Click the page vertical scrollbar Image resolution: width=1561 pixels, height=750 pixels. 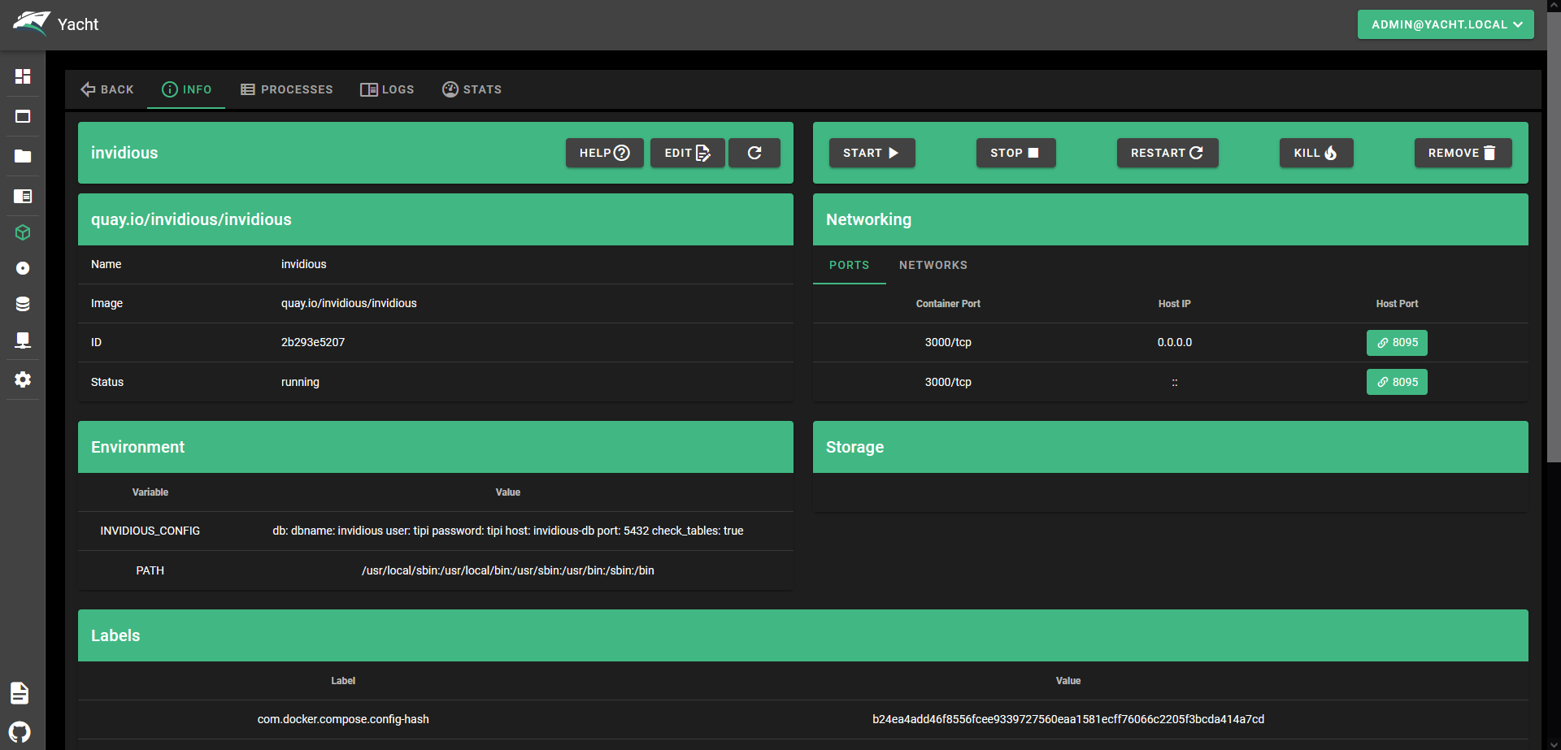(x=1553, y=244)
